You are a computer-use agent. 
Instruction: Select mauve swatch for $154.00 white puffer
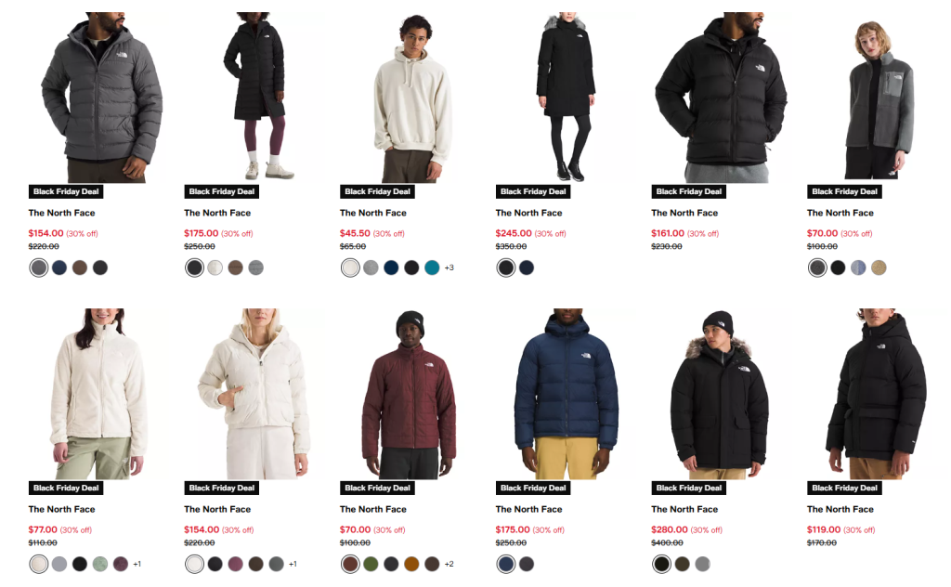click(x=235, y=564)
